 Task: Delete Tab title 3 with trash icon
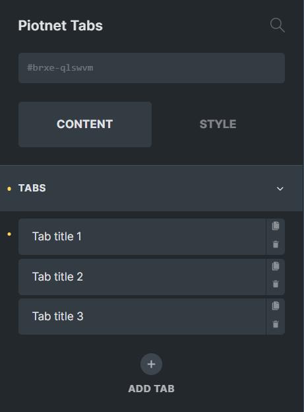tap(276, 324)
